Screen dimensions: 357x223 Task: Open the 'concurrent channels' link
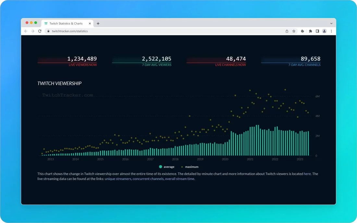pos(148,179)
